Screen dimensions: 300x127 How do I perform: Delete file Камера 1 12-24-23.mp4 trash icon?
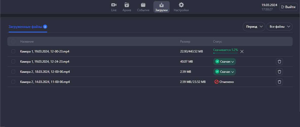pyautogui.click(x=279, y=62)
